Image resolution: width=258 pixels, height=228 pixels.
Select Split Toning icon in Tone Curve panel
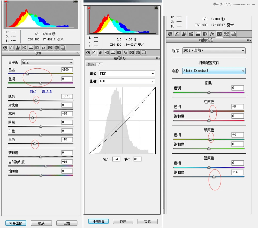coord(113,53)
